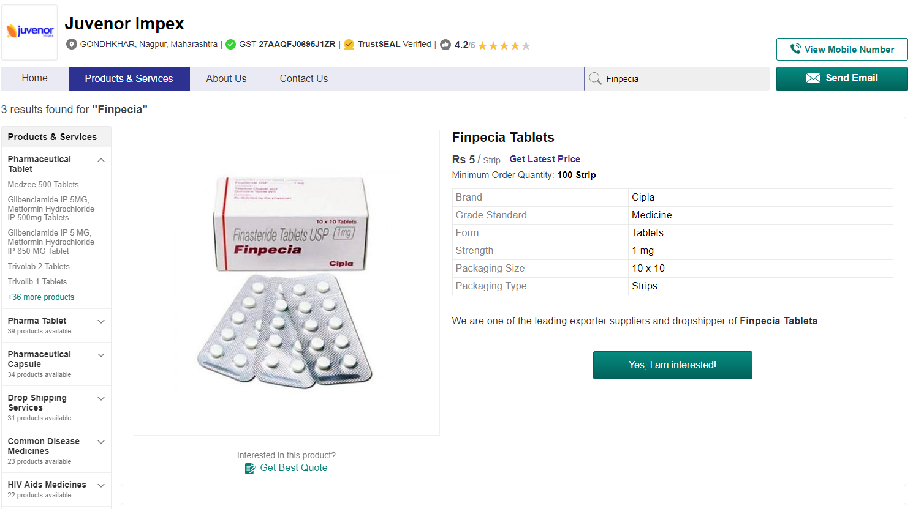Click the thumbs-up rating icon
This screenshot has height=509, width=913.
tap(445, 45)
